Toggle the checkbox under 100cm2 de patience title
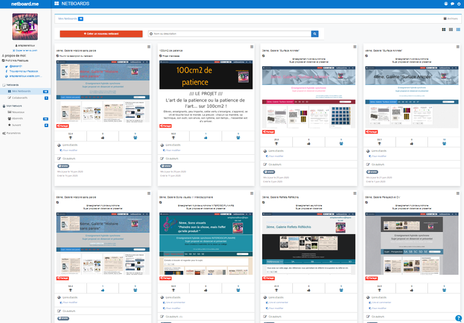Screen dimensions: 464x323 [x=161, y=56]
